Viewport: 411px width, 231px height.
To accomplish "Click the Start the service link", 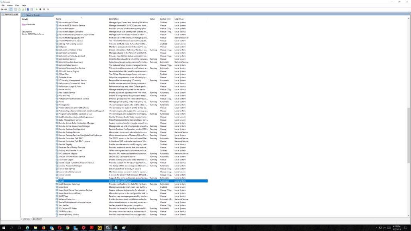I will (x=24, y=24).
